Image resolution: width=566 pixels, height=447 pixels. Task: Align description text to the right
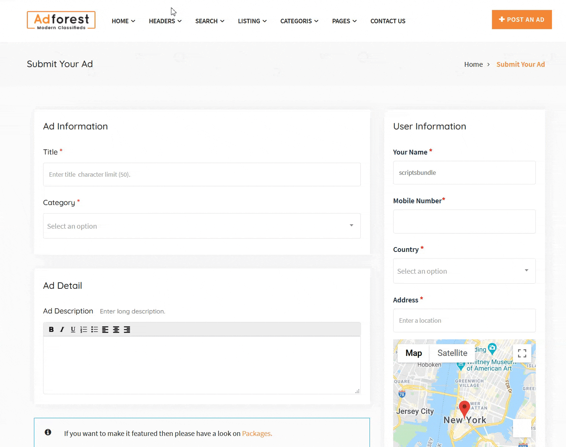click(127, 329)
